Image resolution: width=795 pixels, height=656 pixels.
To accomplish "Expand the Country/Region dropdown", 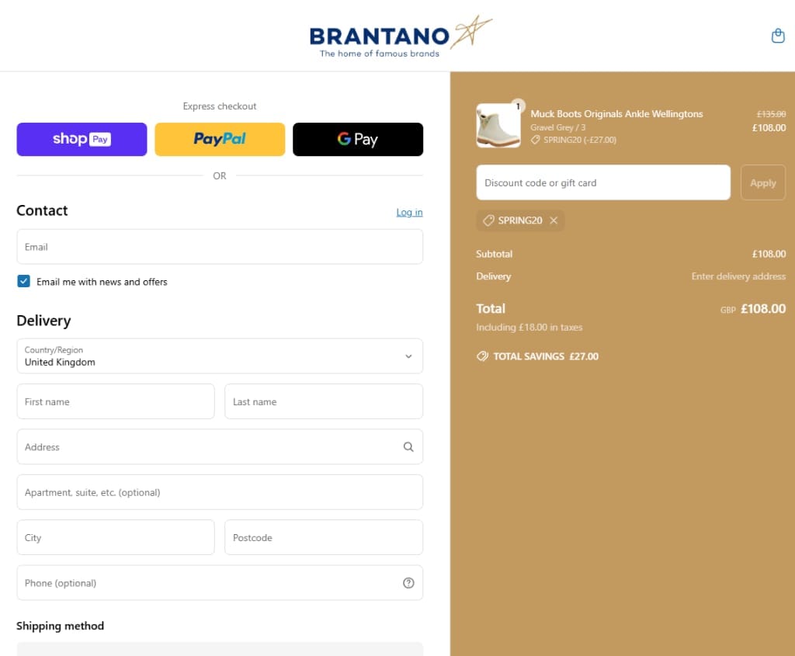I will click(220, 356).
